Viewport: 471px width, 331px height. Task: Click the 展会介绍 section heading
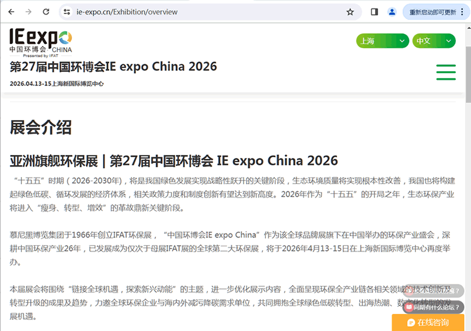pos(41,128)
